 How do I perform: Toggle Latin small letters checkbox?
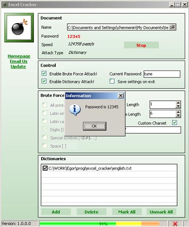click(45, 113)
